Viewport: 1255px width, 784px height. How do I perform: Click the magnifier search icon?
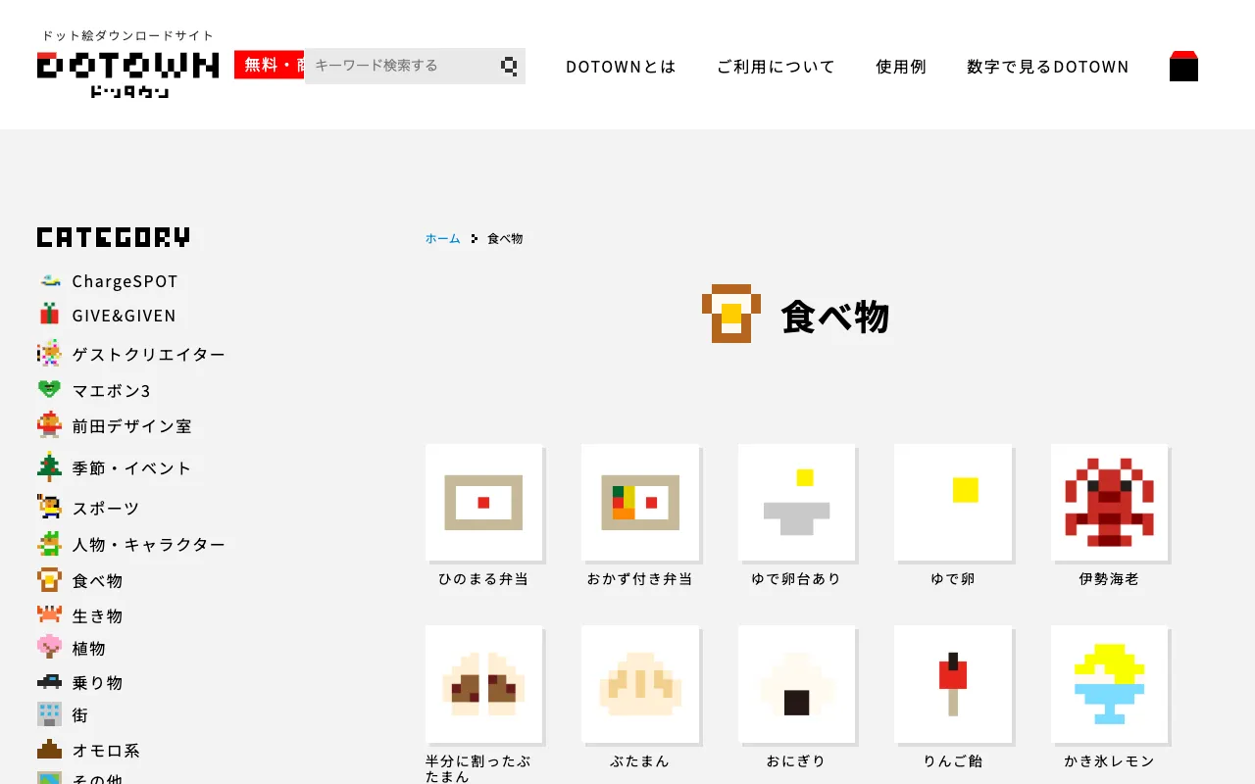[509, 66]
